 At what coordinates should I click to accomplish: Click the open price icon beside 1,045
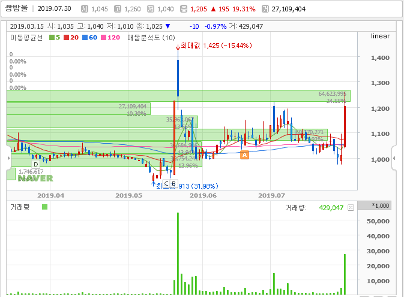click(85, 9)
